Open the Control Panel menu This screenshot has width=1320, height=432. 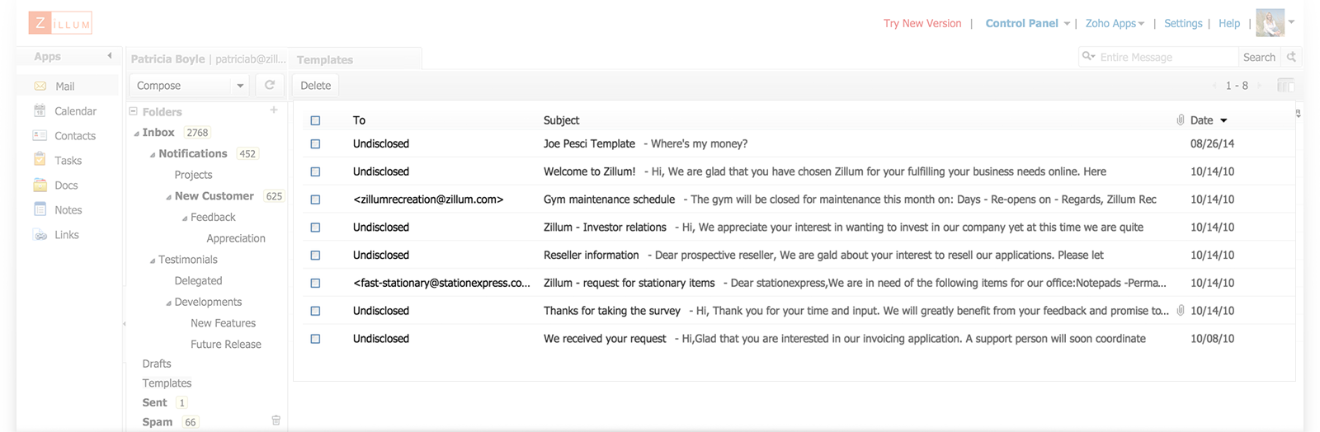pyautogui.click(x=1027, y=24)
